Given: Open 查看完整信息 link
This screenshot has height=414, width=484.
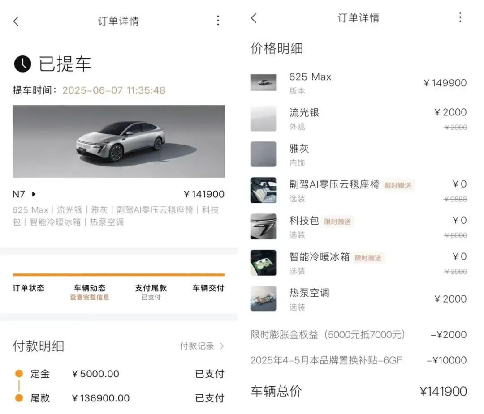Looking at the screenshot, I should (90, 298).
